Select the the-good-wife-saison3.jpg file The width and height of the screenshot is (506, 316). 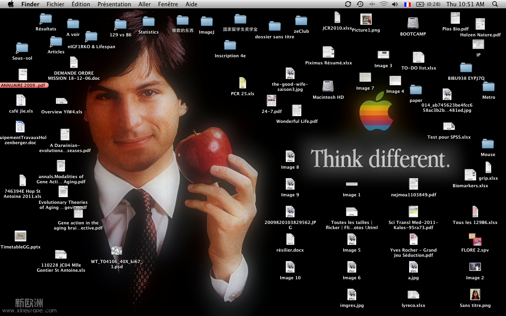click(x=290, y=73)
